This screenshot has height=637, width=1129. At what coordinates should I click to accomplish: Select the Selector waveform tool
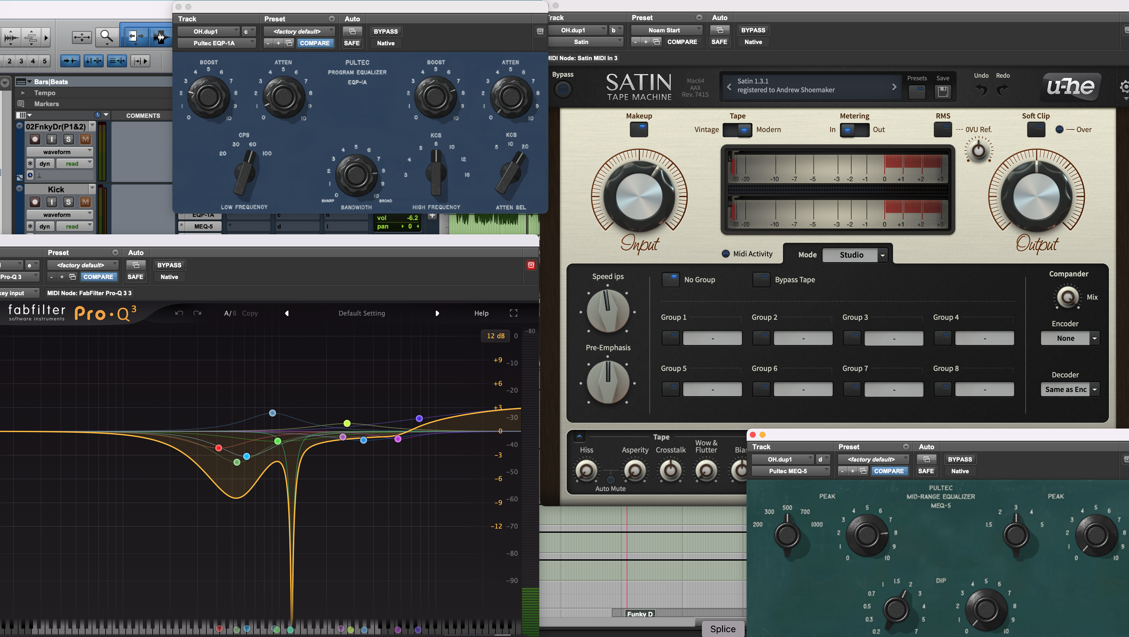pos(161,37)
